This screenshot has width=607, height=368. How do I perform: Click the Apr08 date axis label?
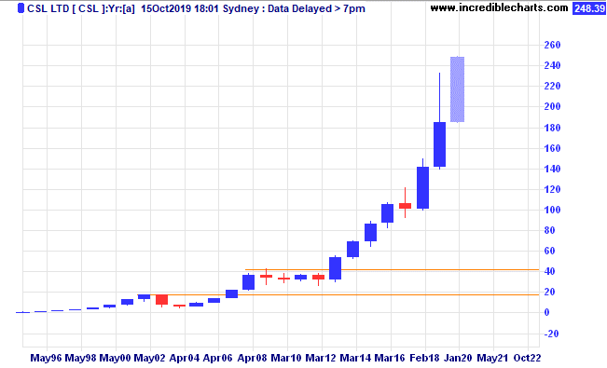[x=252, y=358]
